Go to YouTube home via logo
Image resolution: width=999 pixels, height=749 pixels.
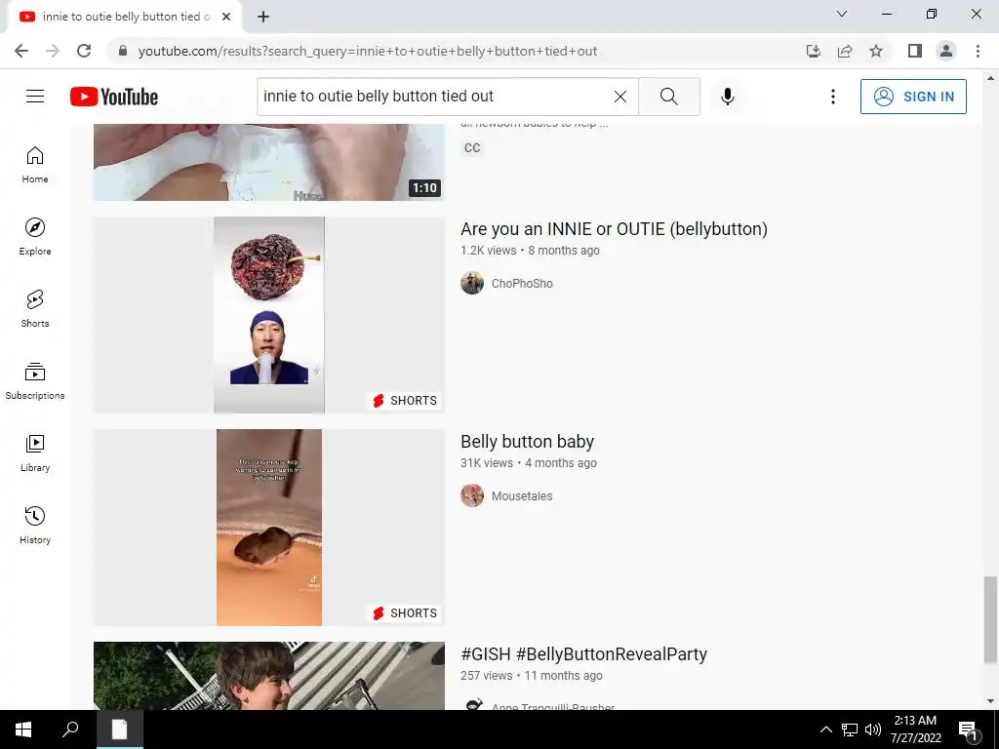(x=114, y=97)
